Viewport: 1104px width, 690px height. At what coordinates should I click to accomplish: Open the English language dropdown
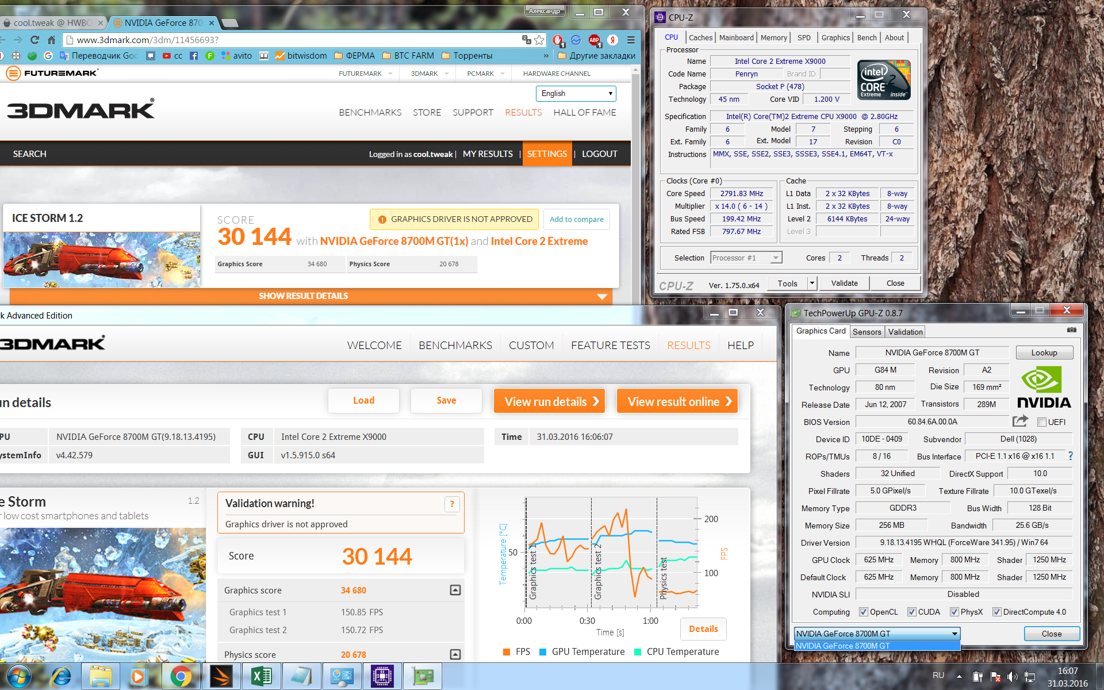tap(576, 93)
